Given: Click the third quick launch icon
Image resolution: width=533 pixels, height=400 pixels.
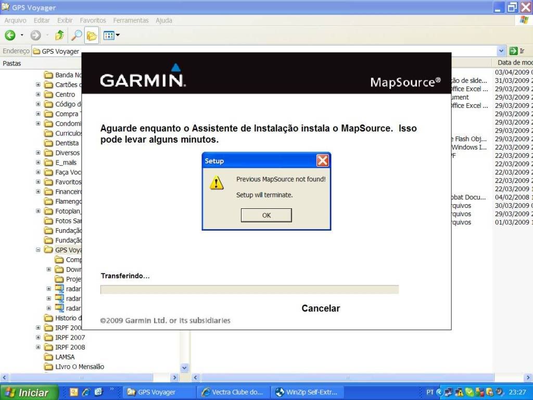Looking at the screenshot, I should (98, 392).
